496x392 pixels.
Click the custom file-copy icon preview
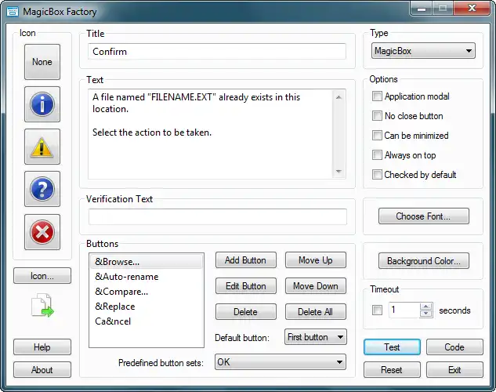click(x=42, y=305)
